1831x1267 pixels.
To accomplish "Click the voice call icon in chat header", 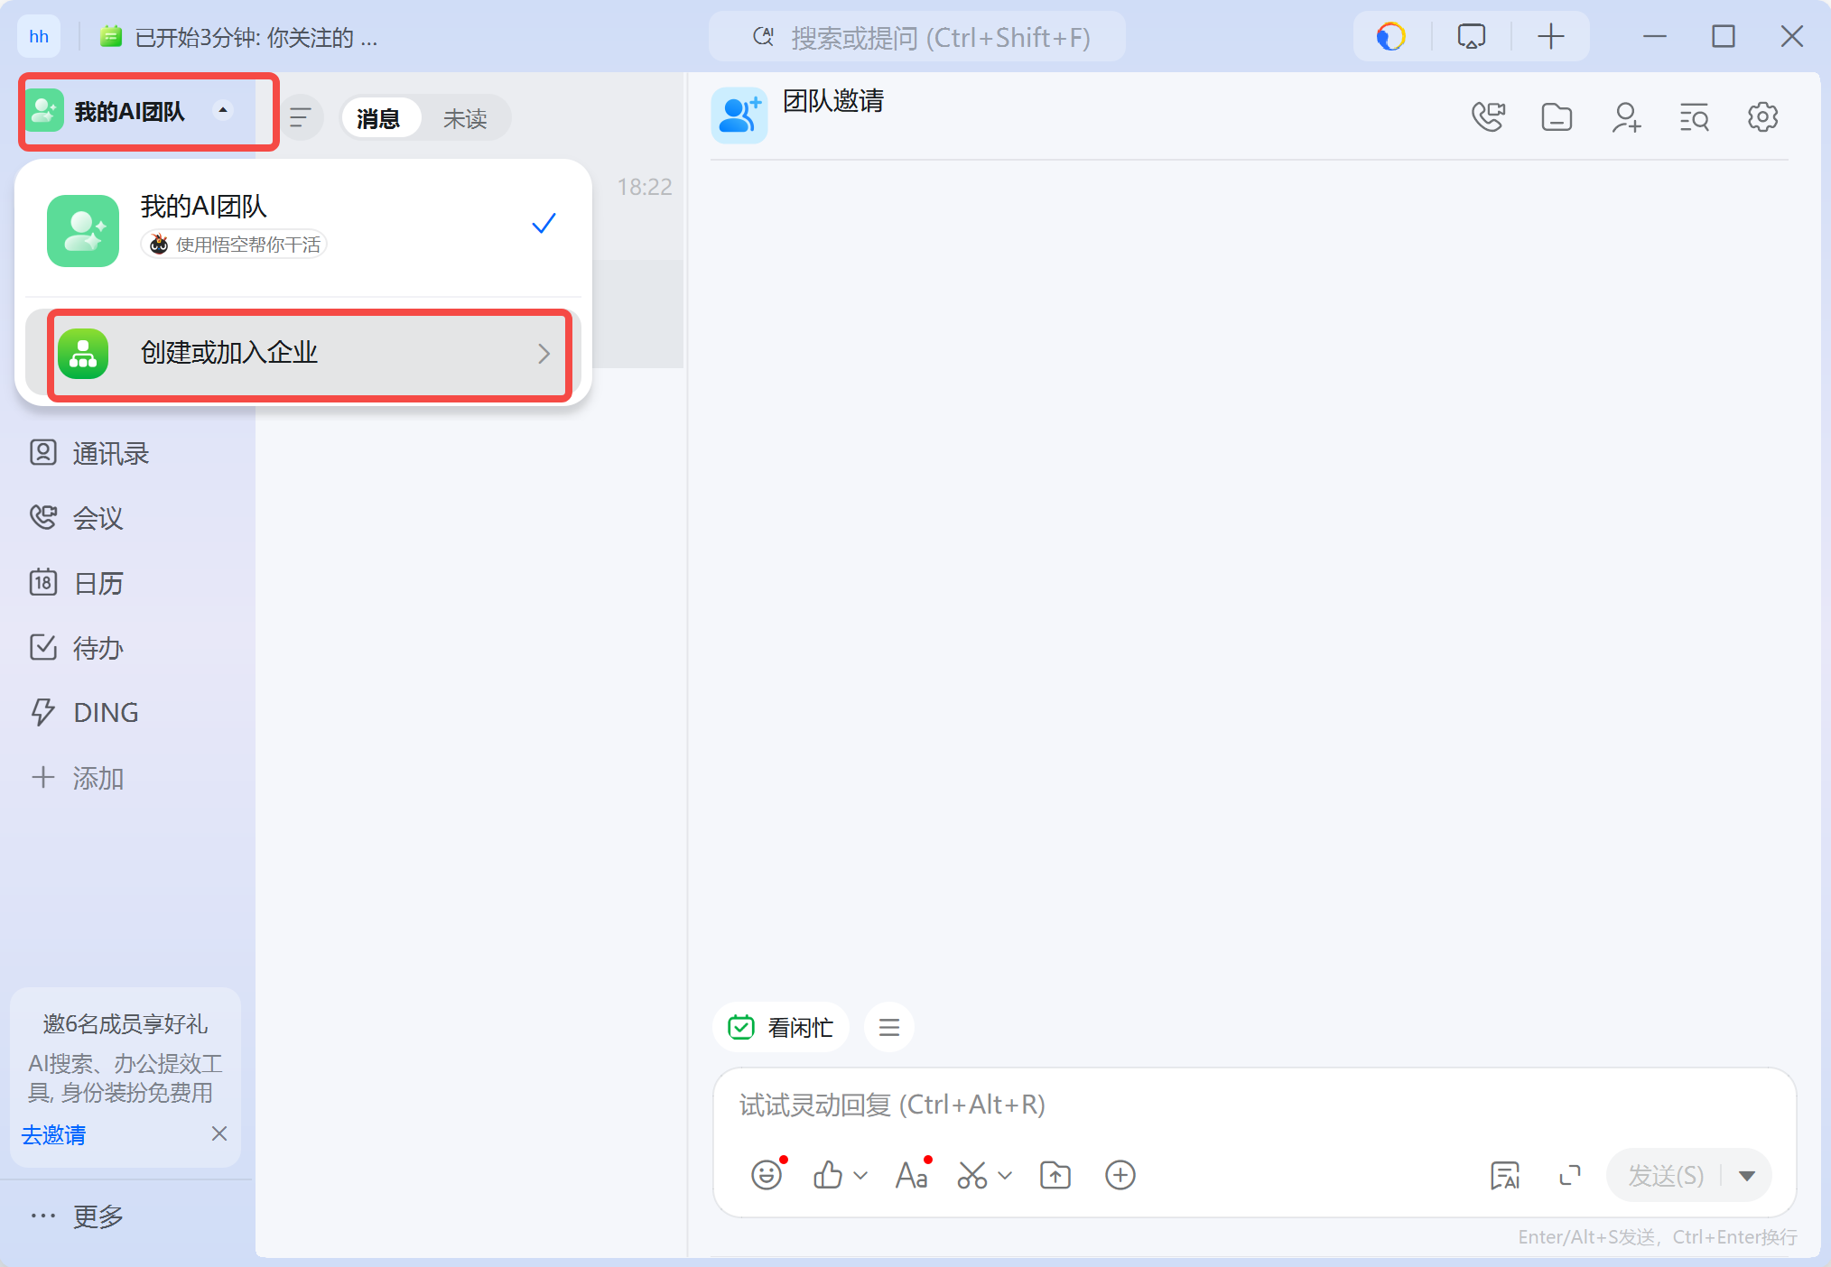I will tap(1488, 117).
